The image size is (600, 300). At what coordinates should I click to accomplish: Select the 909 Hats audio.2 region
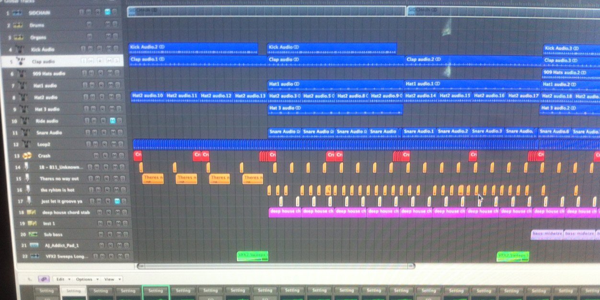[x=570, y=74]
